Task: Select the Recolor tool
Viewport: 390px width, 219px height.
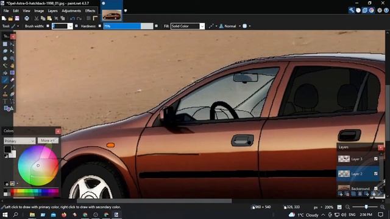Action: 12,94
